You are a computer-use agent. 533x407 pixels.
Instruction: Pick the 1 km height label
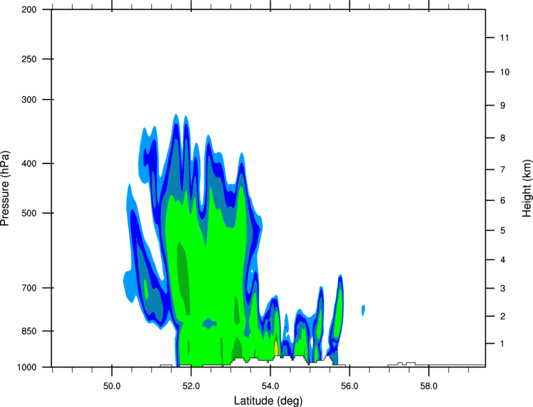tap(503, 344)
